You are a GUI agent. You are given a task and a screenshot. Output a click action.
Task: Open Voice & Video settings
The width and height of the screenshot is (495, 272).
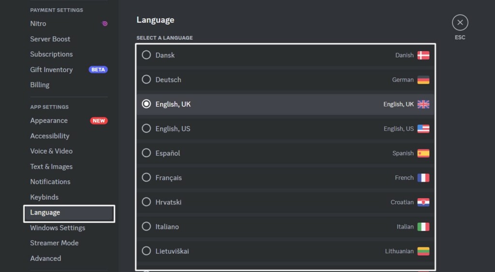[x=51, y=151]
